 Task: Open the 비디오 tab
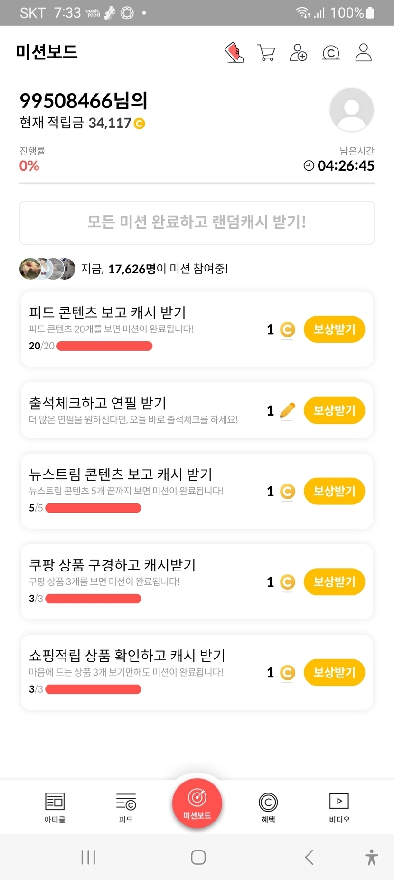(339, 807)
